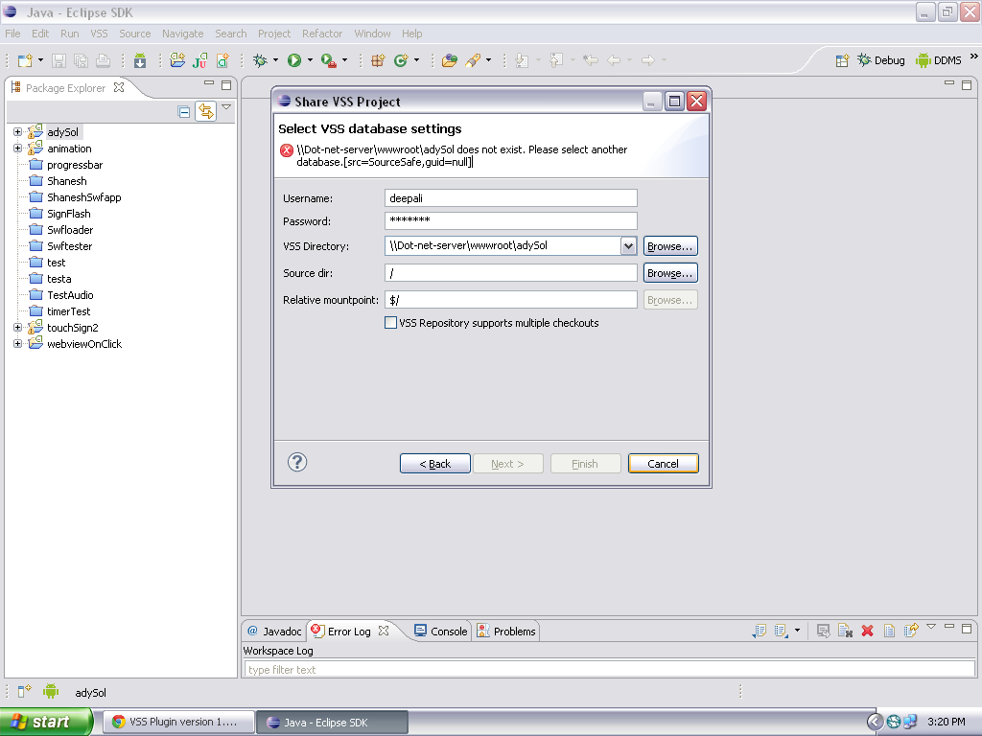The image size is (982, 736).
Task: Toggle Link with Editor in Package Explorer
Action: coord(205,111)
